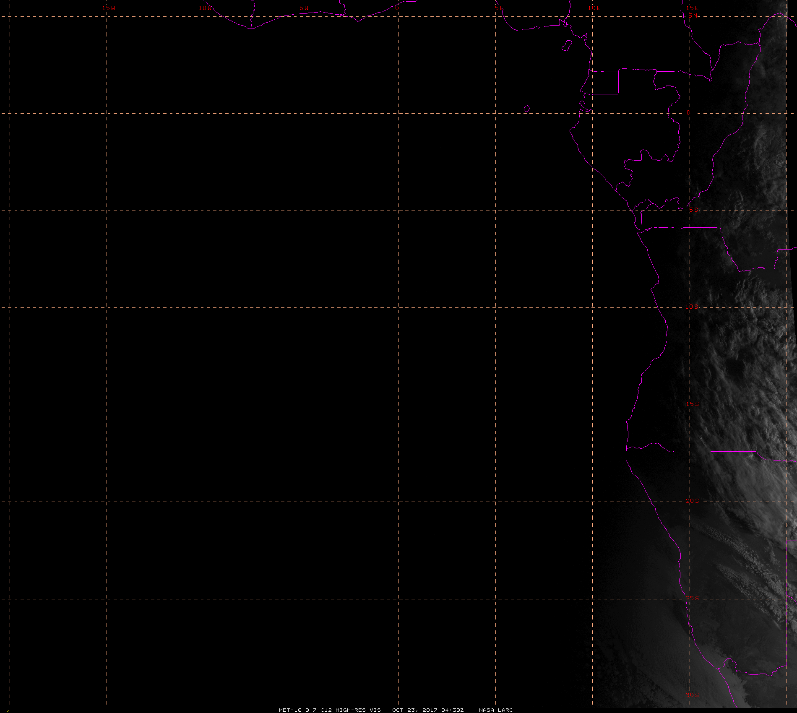Select the 5S latitude label

(x=694, y=210)
